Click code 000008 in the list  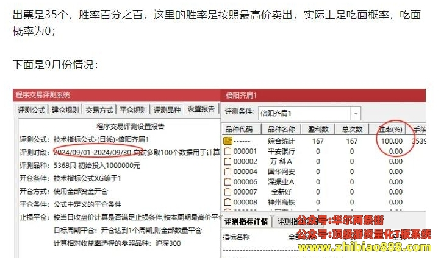(245, 202)
